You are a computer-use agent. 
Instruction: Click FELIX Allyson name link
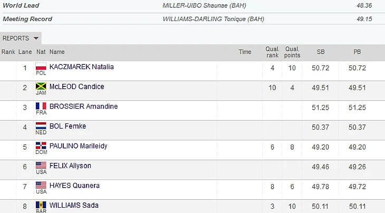point(70,166)
